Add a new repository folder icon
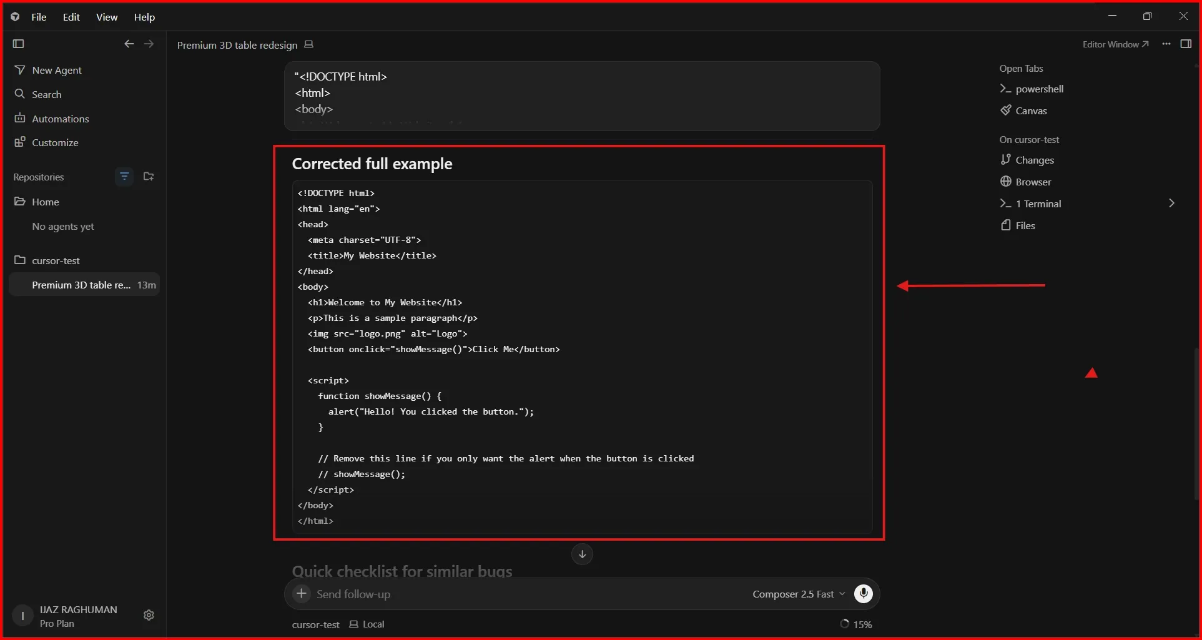This screenshot has height=640, width=1202. (149, 177)
